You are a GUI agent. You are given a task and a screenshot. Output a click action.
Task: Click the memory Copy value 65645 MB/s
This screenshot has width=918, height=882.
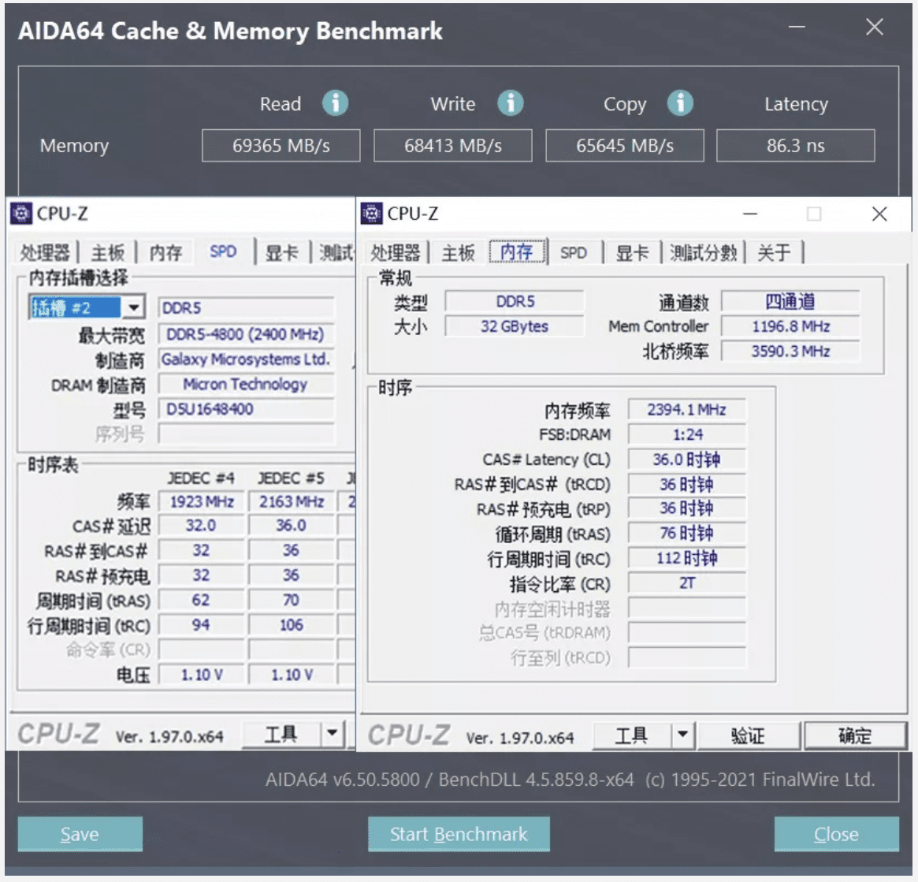pos(625,145)
